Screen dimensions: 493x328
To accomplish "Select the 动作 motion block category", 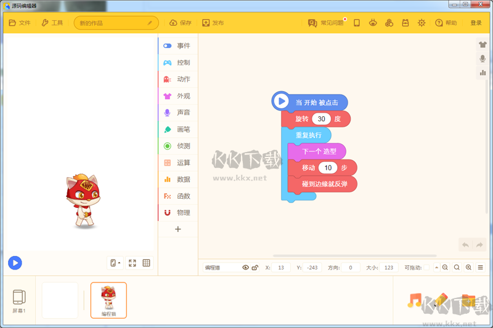I will (x=178, y=79).
